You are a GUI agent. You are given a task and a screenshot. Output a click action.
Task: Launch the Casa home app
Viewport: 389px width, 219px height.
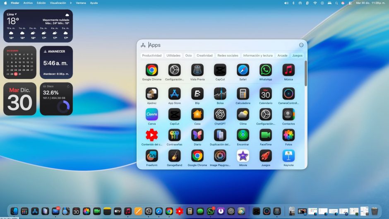click(197, 114)
